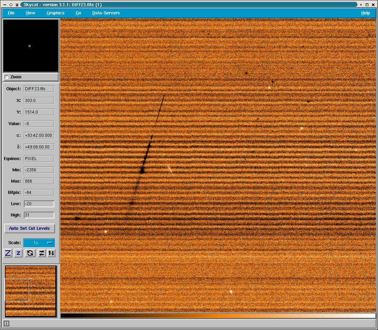The height and width of the screenshot is (330, 378).
Task: Toggle the Zoom checkbox
Action: 7,77
